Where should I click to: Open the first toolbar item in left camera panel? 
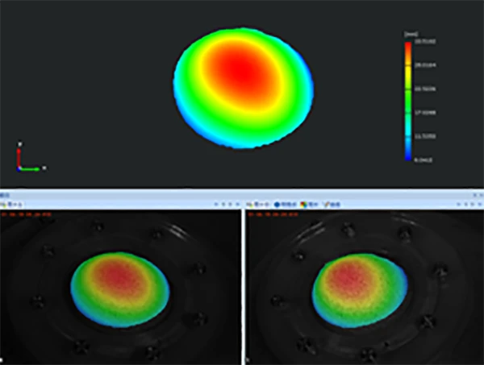coord(12,204)
